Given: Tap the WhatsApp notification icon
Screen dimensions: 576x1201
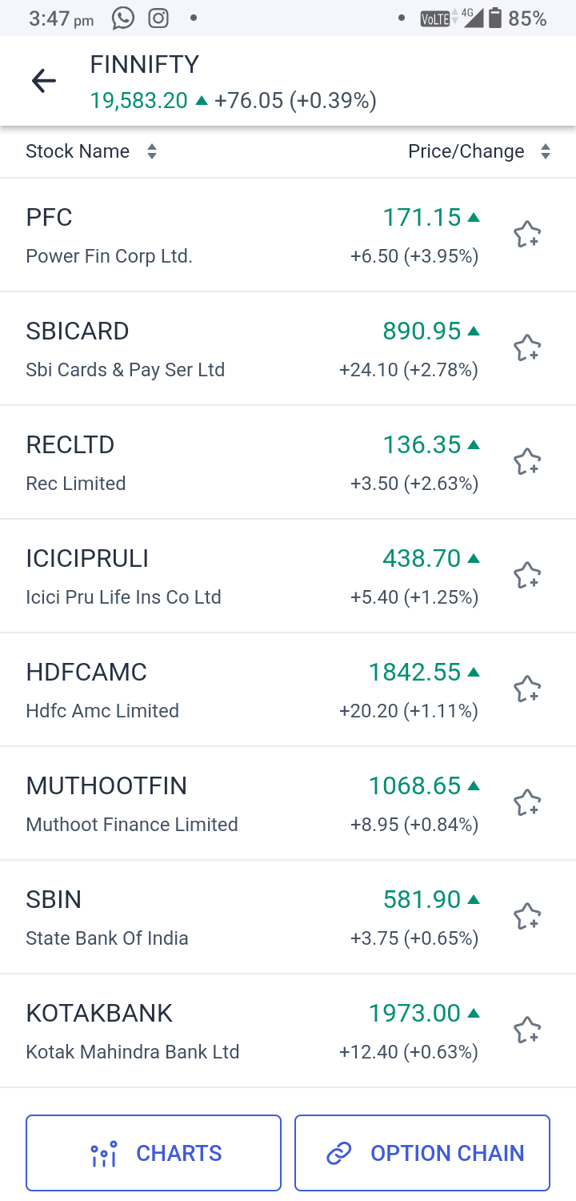Looking at the screenshot, I should [x=123, y=18].
